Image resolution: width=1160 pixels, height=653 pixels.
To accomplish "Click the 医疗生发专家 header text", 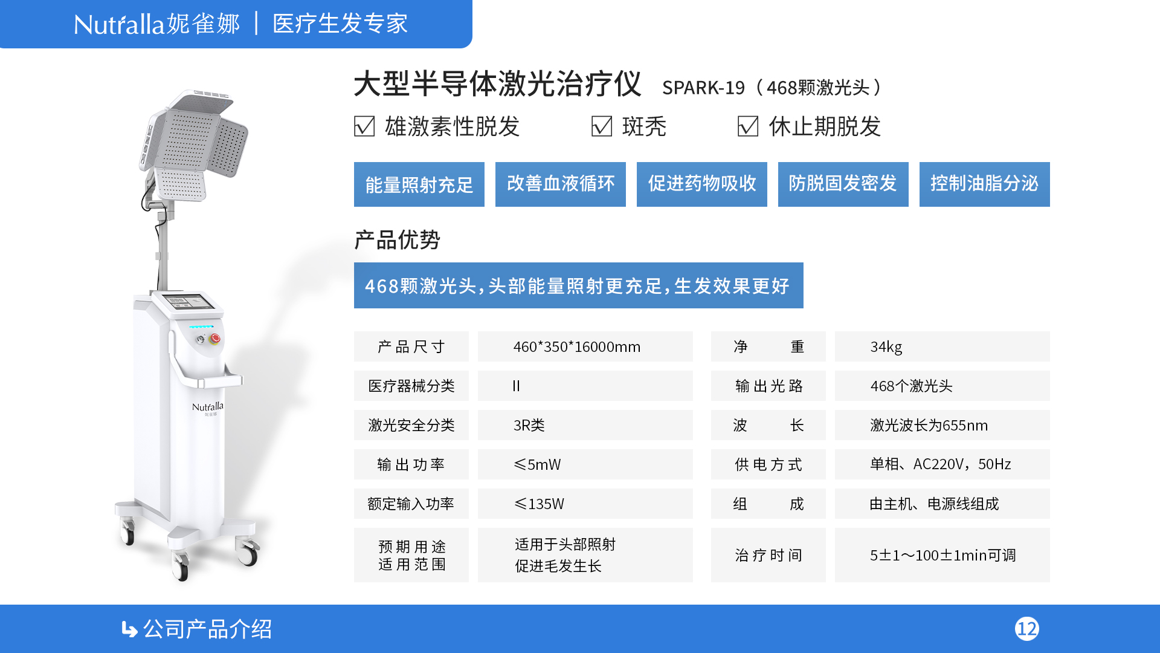I will tap(340, 24).
